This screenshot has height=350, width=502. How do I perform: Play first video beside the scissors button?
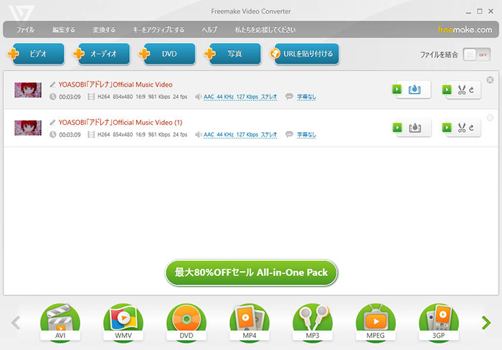tap(447, 90)
